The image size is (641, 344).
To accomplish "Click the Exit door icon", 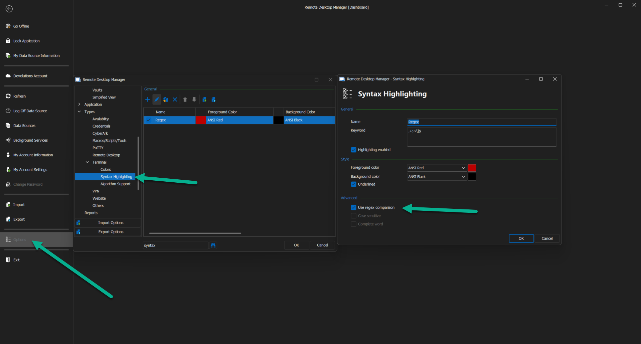I will (8, 260).
